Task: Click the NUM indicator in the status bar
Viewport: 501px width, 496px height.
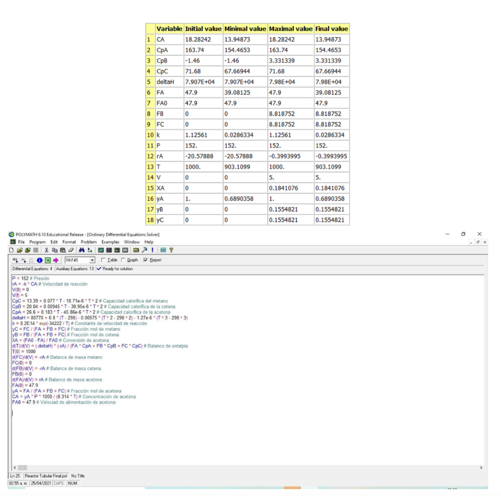Action: tap(72, 483)
